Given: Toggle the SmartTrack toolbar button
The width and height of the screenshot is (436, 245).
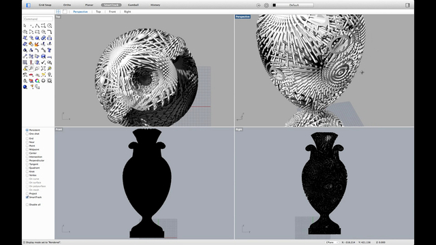Looking at the screenshot, I should pos(111,5).
